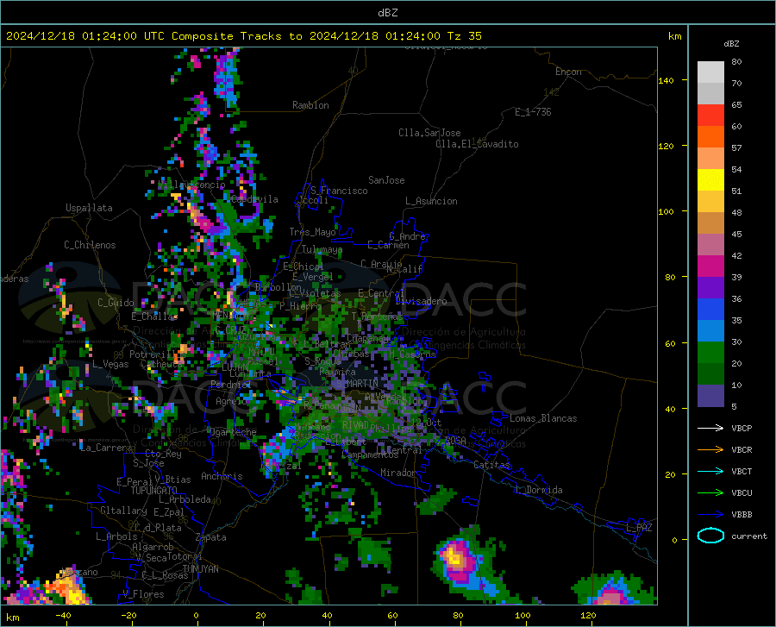This screenshot has height=627, width=776.
Task: Choose the light blue 35 dBZ swatch
Action: point(710,331)
